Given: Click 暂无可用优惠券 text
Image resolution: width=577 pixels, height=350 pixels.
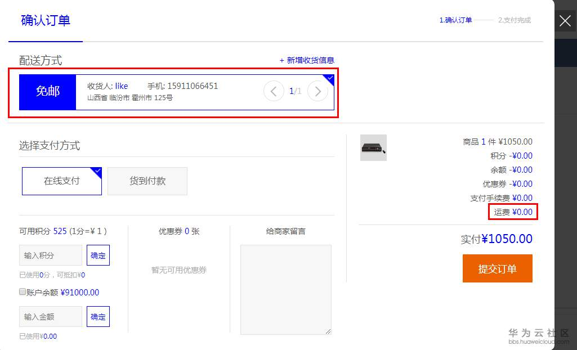Looking at the screenshot, I should (x=179, y=270).
